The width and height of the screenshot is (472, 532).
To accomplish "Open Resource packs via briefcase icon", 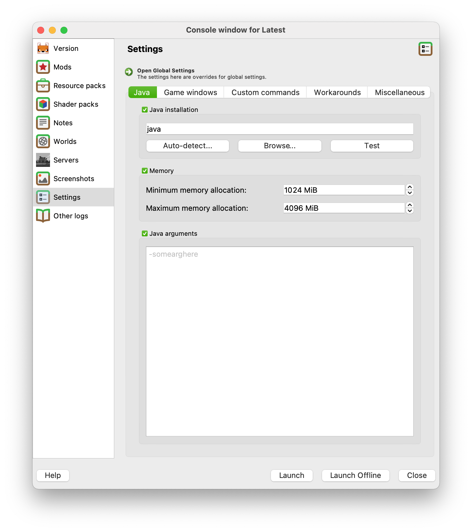I will (43, 85).
